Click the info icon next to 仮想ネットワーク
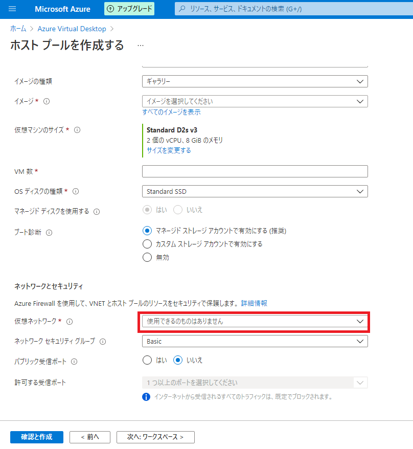 point(70,322)
